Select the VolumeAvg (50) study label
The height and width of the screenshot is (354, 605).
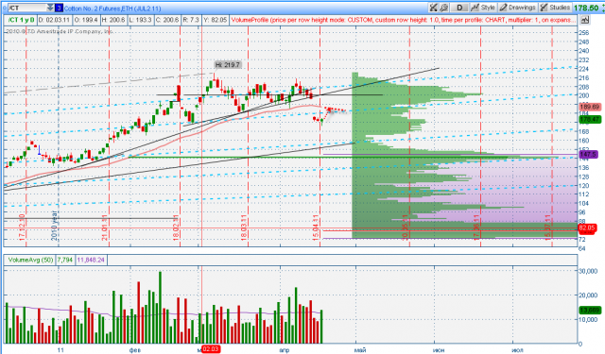coord(30,260)
